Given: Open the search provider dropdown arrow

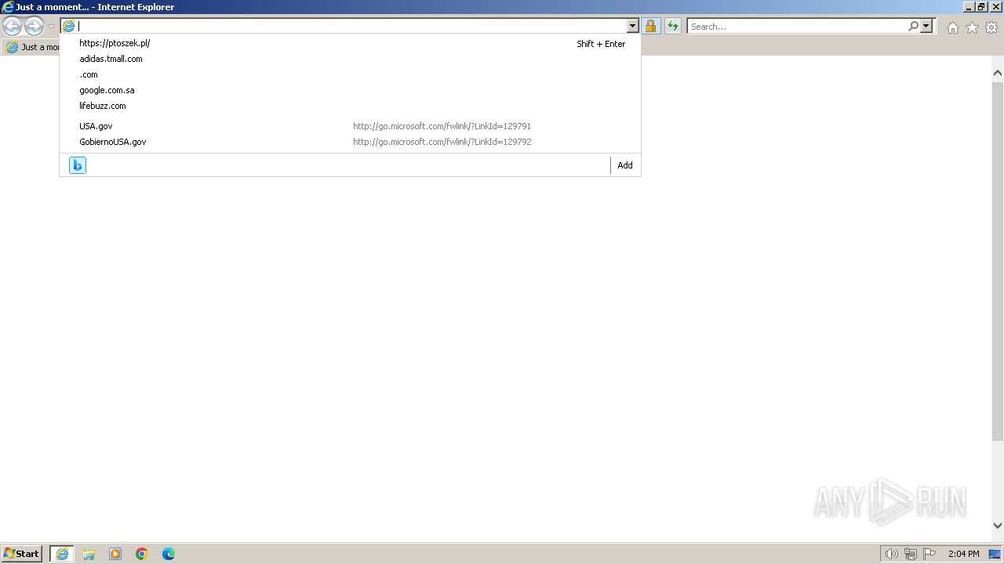Looking at the screenshot, I should click(x=926, y=26).
